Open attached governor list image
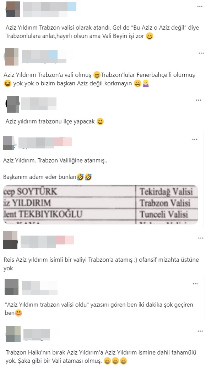Screen dimensions: 206x367 101,204
